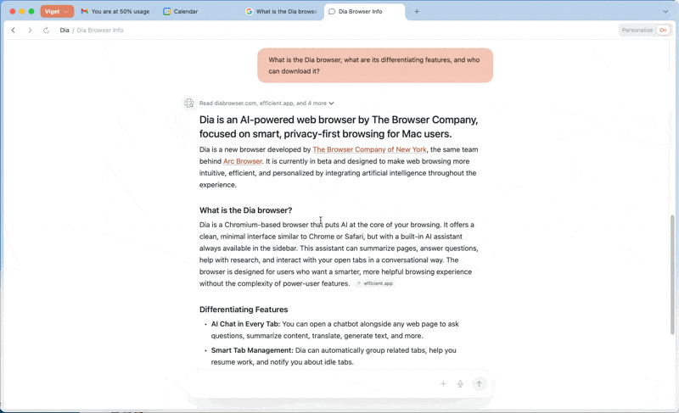
Task: Toggle Personalize switch On
Action: [x=663, y=31]
